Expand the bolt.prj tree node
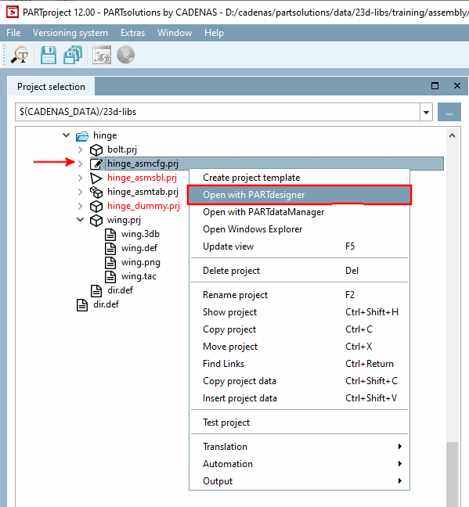Screen dimensions: 469x507 coord(81,149)
